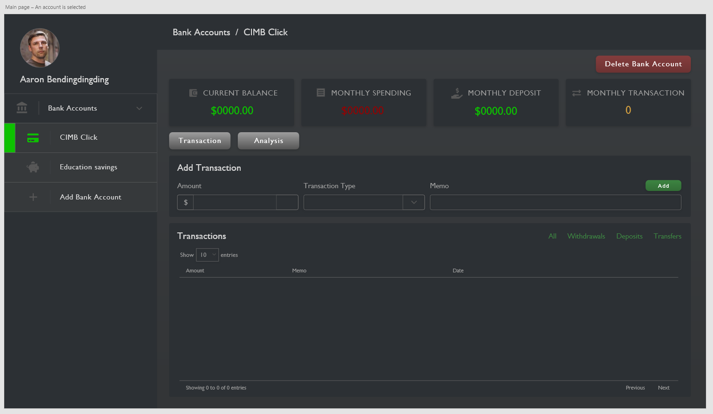Click the bank icon beside Bank Accounts
This screenshot has width=713, height=414.
tap(22, 108)
